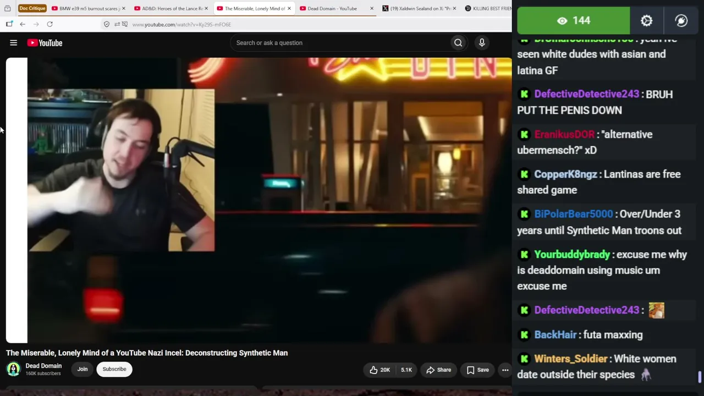
Task: Share the video with the Share button
Action: 439,370
